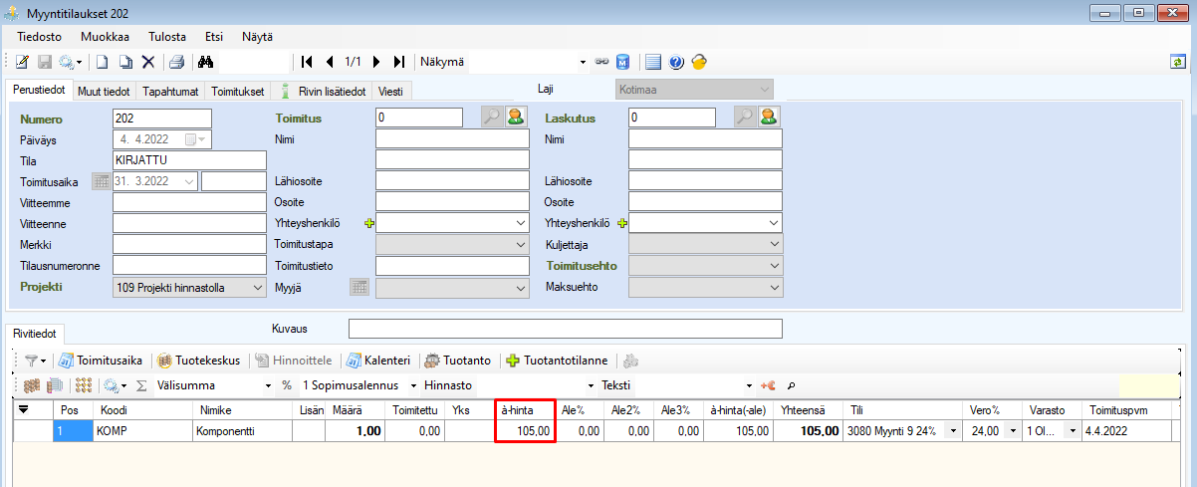
Task: Switch to the Tapahtumat tab
Action: 170,91
